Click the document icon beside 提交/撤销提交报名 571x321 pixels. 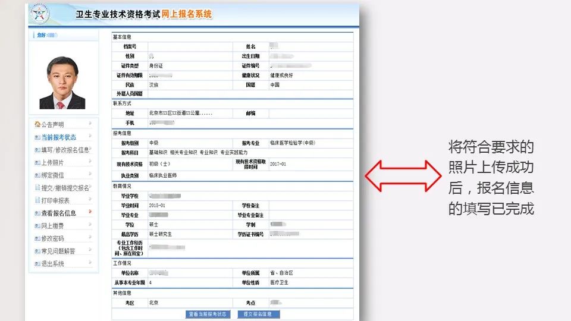click(x=37, y=188)
